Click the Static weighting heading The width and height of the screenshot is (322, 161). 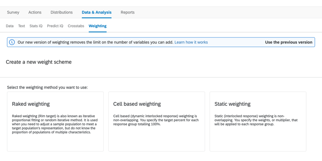tap(233, 104)
